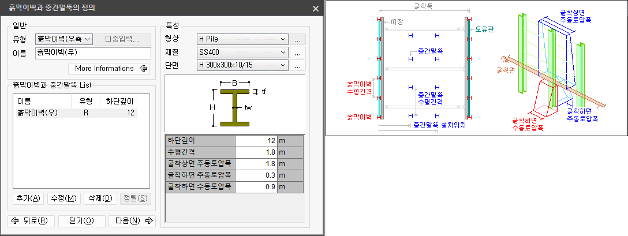
Task: Click the browse button next to 단면
Action: tap(297, 65)
